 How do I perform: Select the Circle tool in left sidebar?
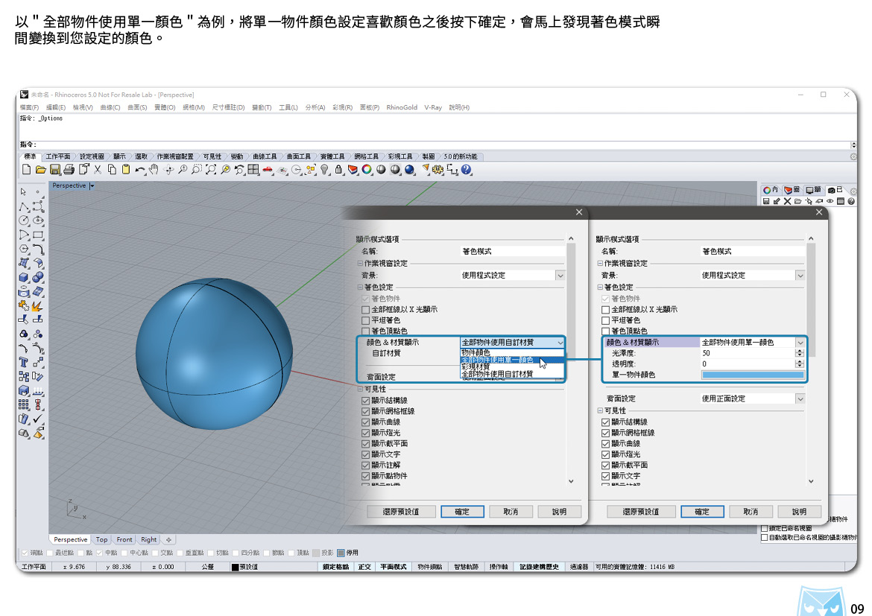click(23, 220)
